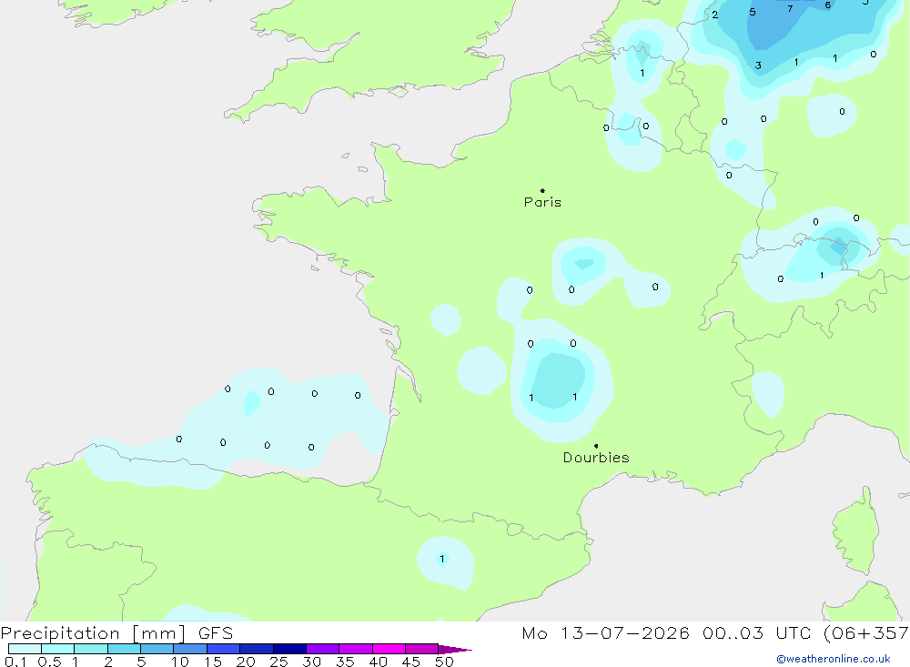Viewport: 910px width, 667px height.
Task: Pick the 10–15 mm legend swatch
Action: [190, 649]
